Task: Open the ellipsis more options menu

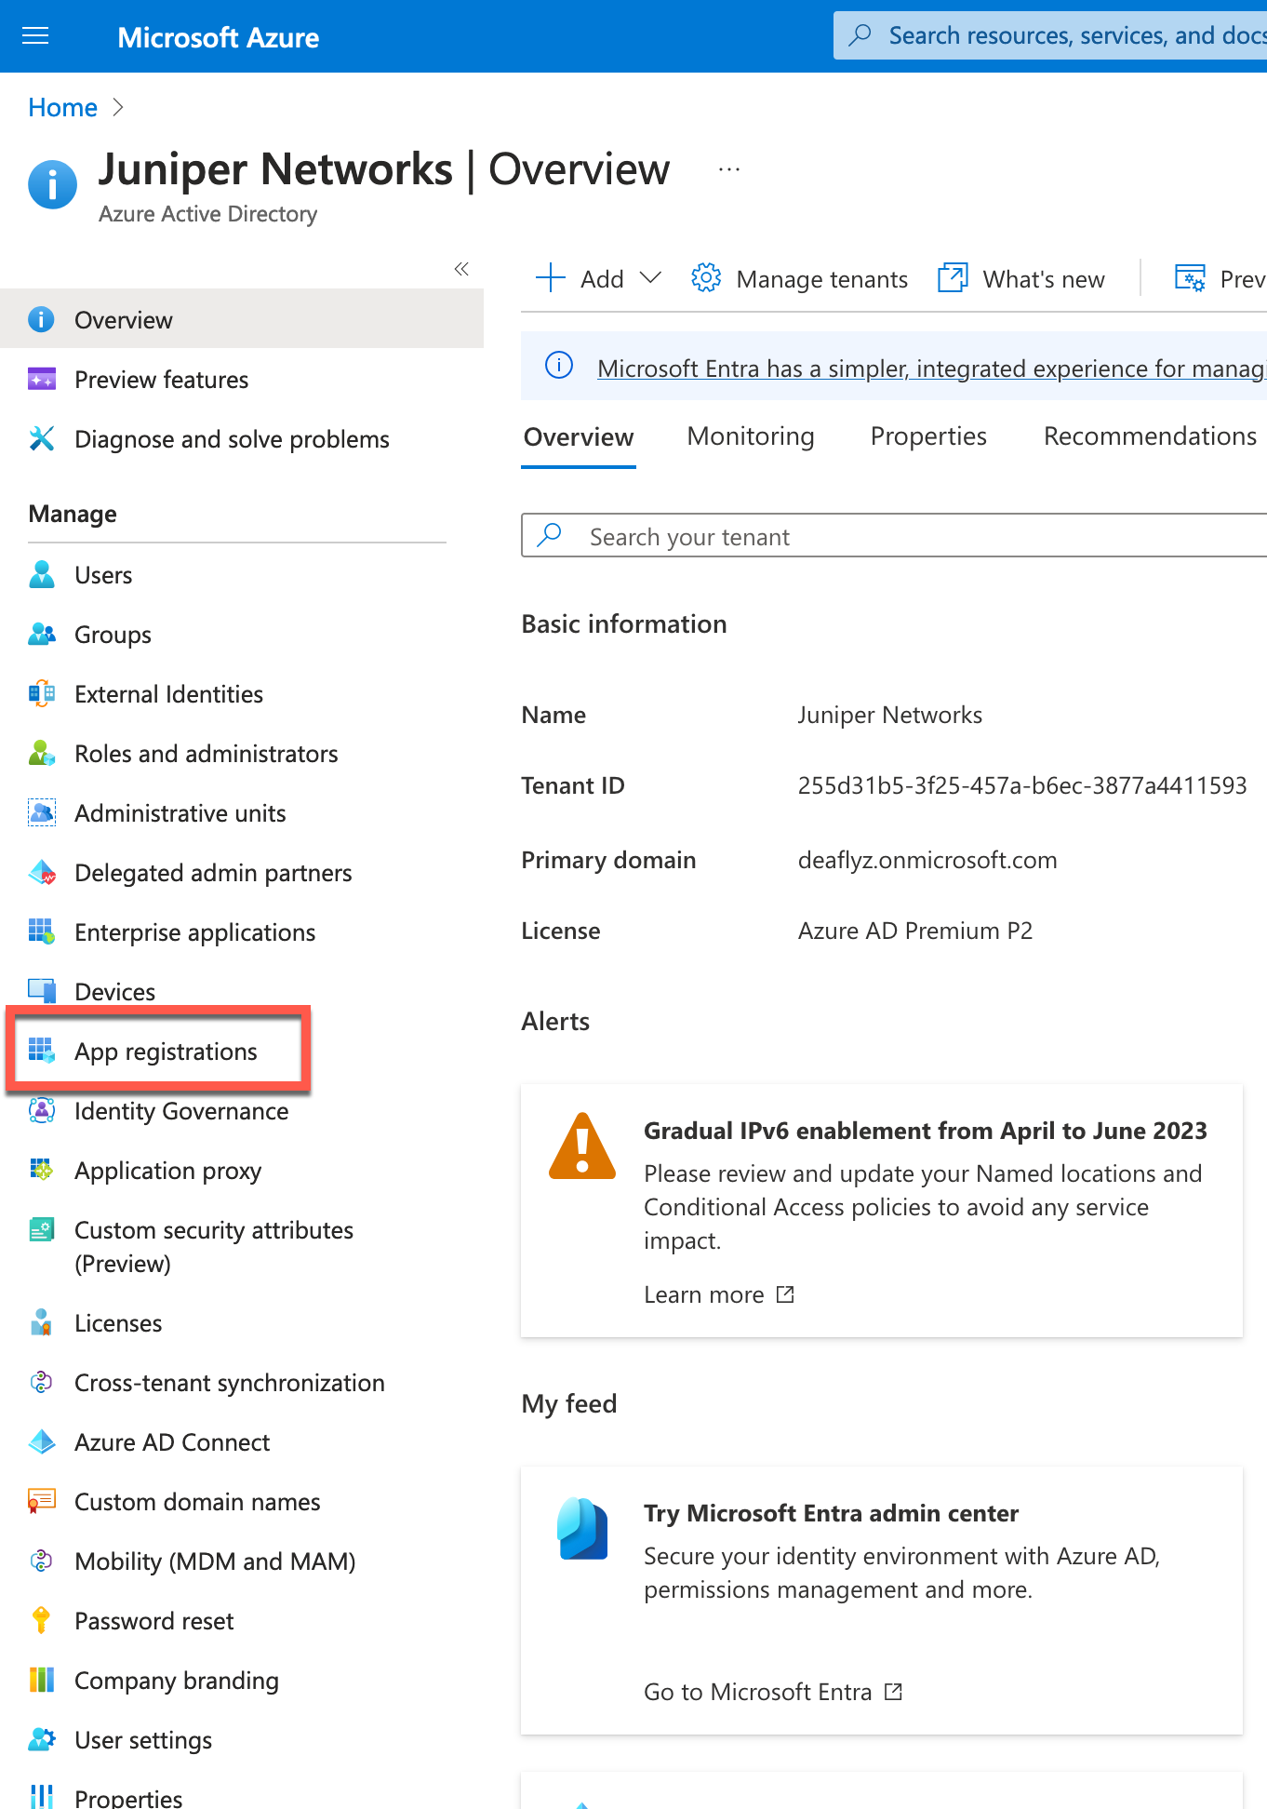Action: 729,169
